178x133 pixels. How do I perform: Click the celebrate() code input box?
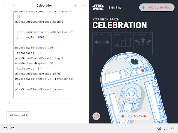tap(18, 117)
